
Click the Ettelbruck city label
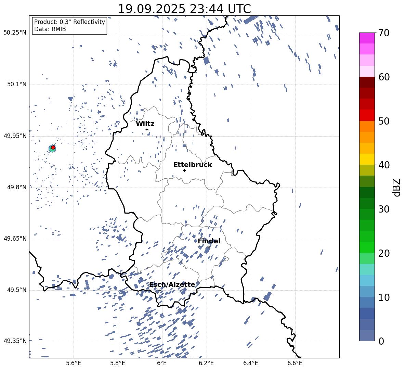(x=193, y=165)
